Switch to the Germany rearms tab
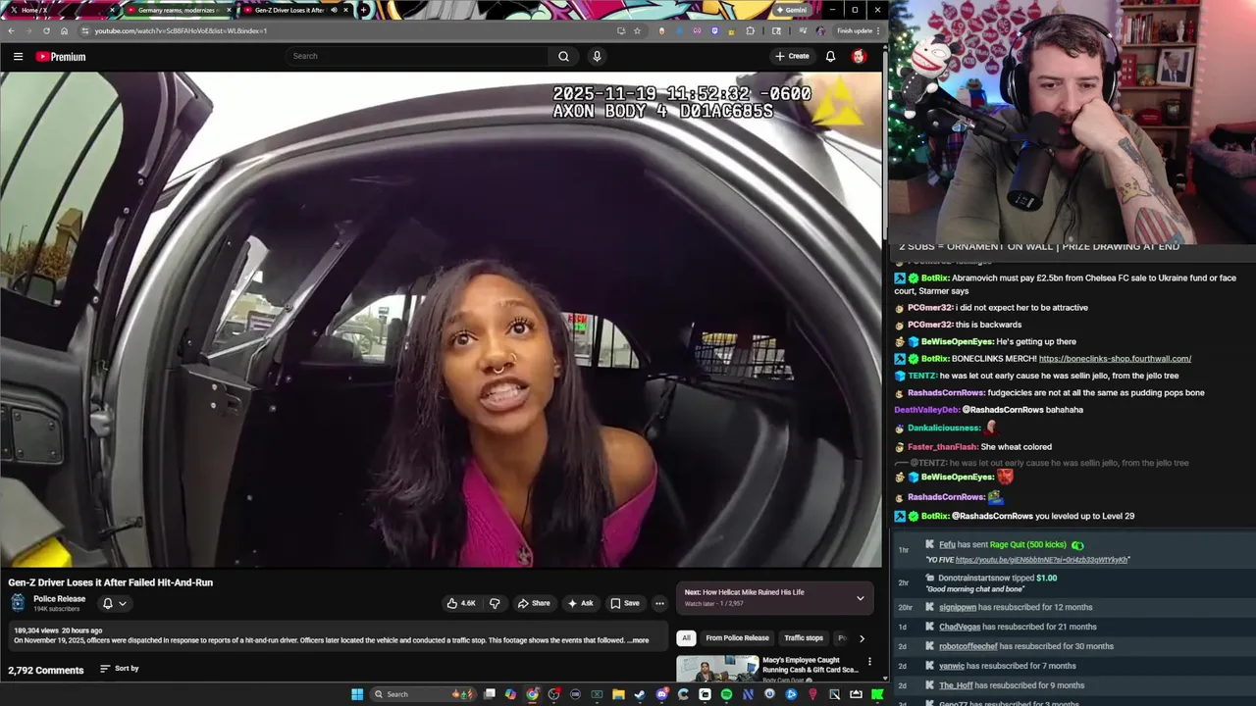The width and height of the screenshot is (1256, 706). (180, 10)
